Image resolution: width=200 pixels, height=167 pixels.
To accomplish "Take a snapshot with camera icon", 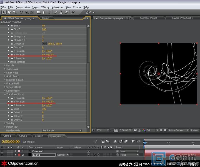I will click(x=135, y=130).
